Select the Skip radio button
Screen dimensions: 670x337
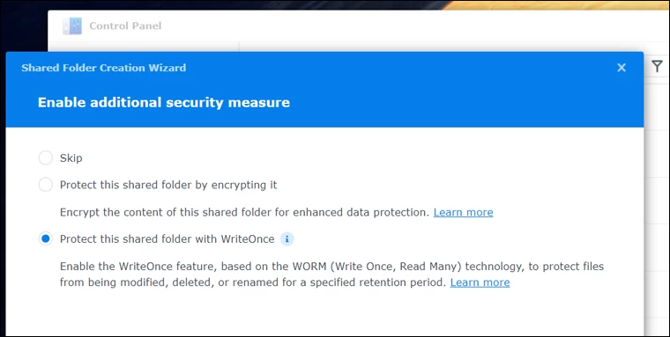tap(46, 158)
